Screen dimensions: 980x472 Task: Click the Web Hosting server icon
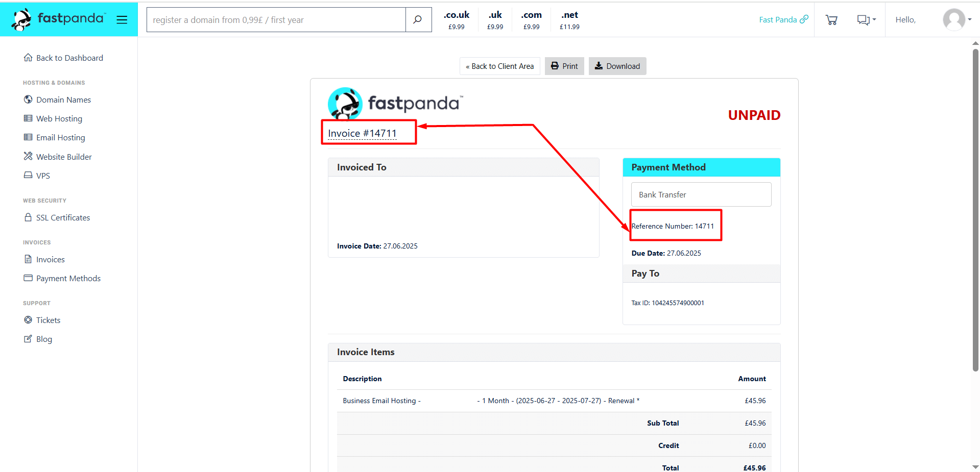[28, 118]
